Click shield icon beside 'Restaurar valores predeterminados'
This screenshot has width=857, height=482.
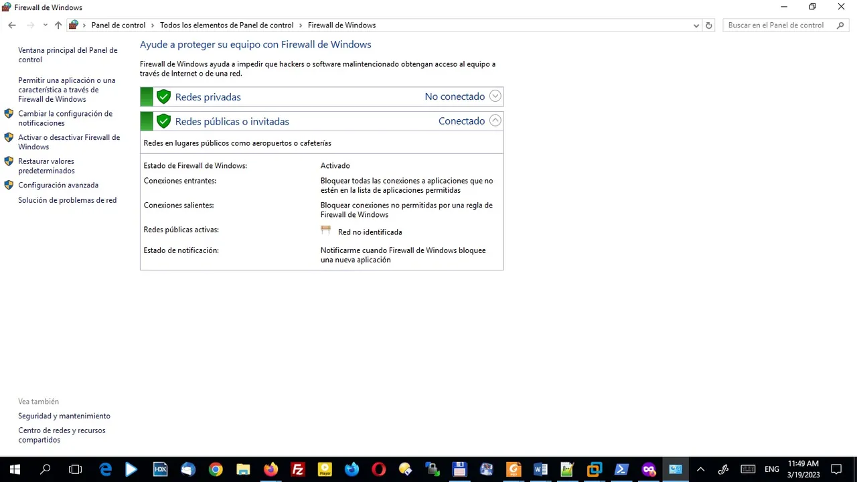click(x=9, y=161)
